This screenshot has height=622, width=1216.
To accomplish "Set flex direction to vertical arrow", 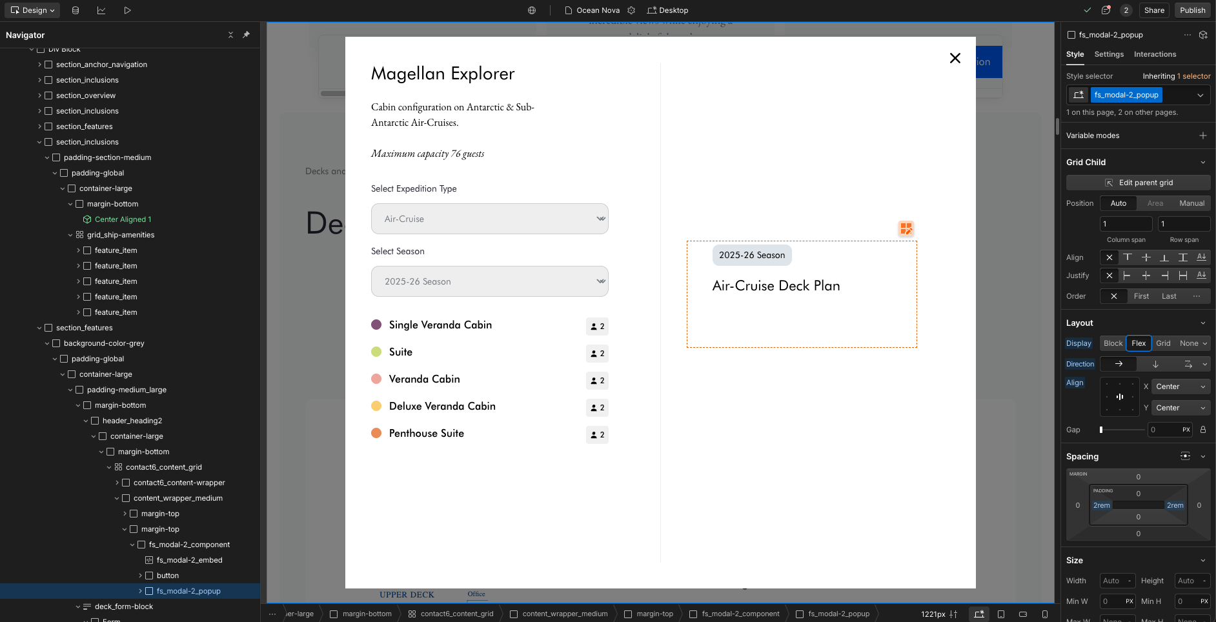I will 1155,364.
